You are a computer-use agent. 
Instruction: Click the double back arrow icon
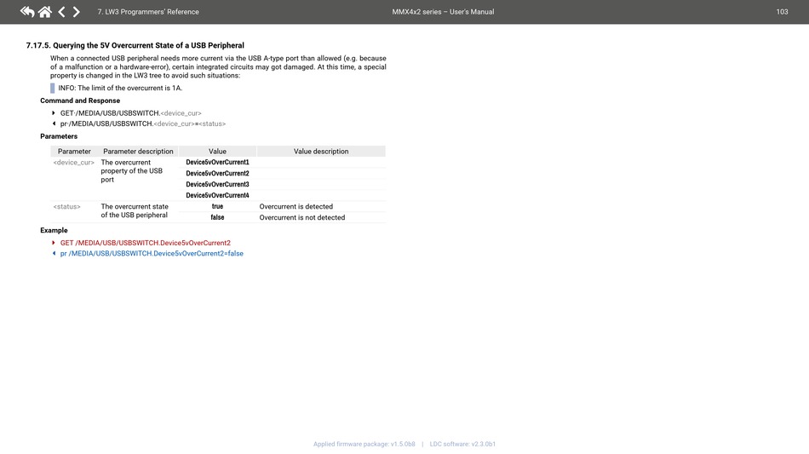[x=27, y=12]
